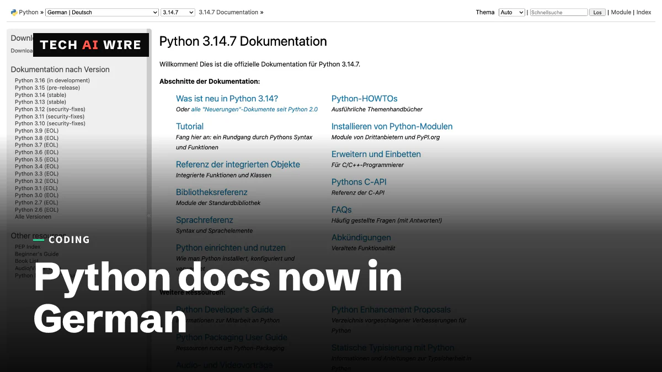Open Python einrichten und nutzen link

click(231, 248)
